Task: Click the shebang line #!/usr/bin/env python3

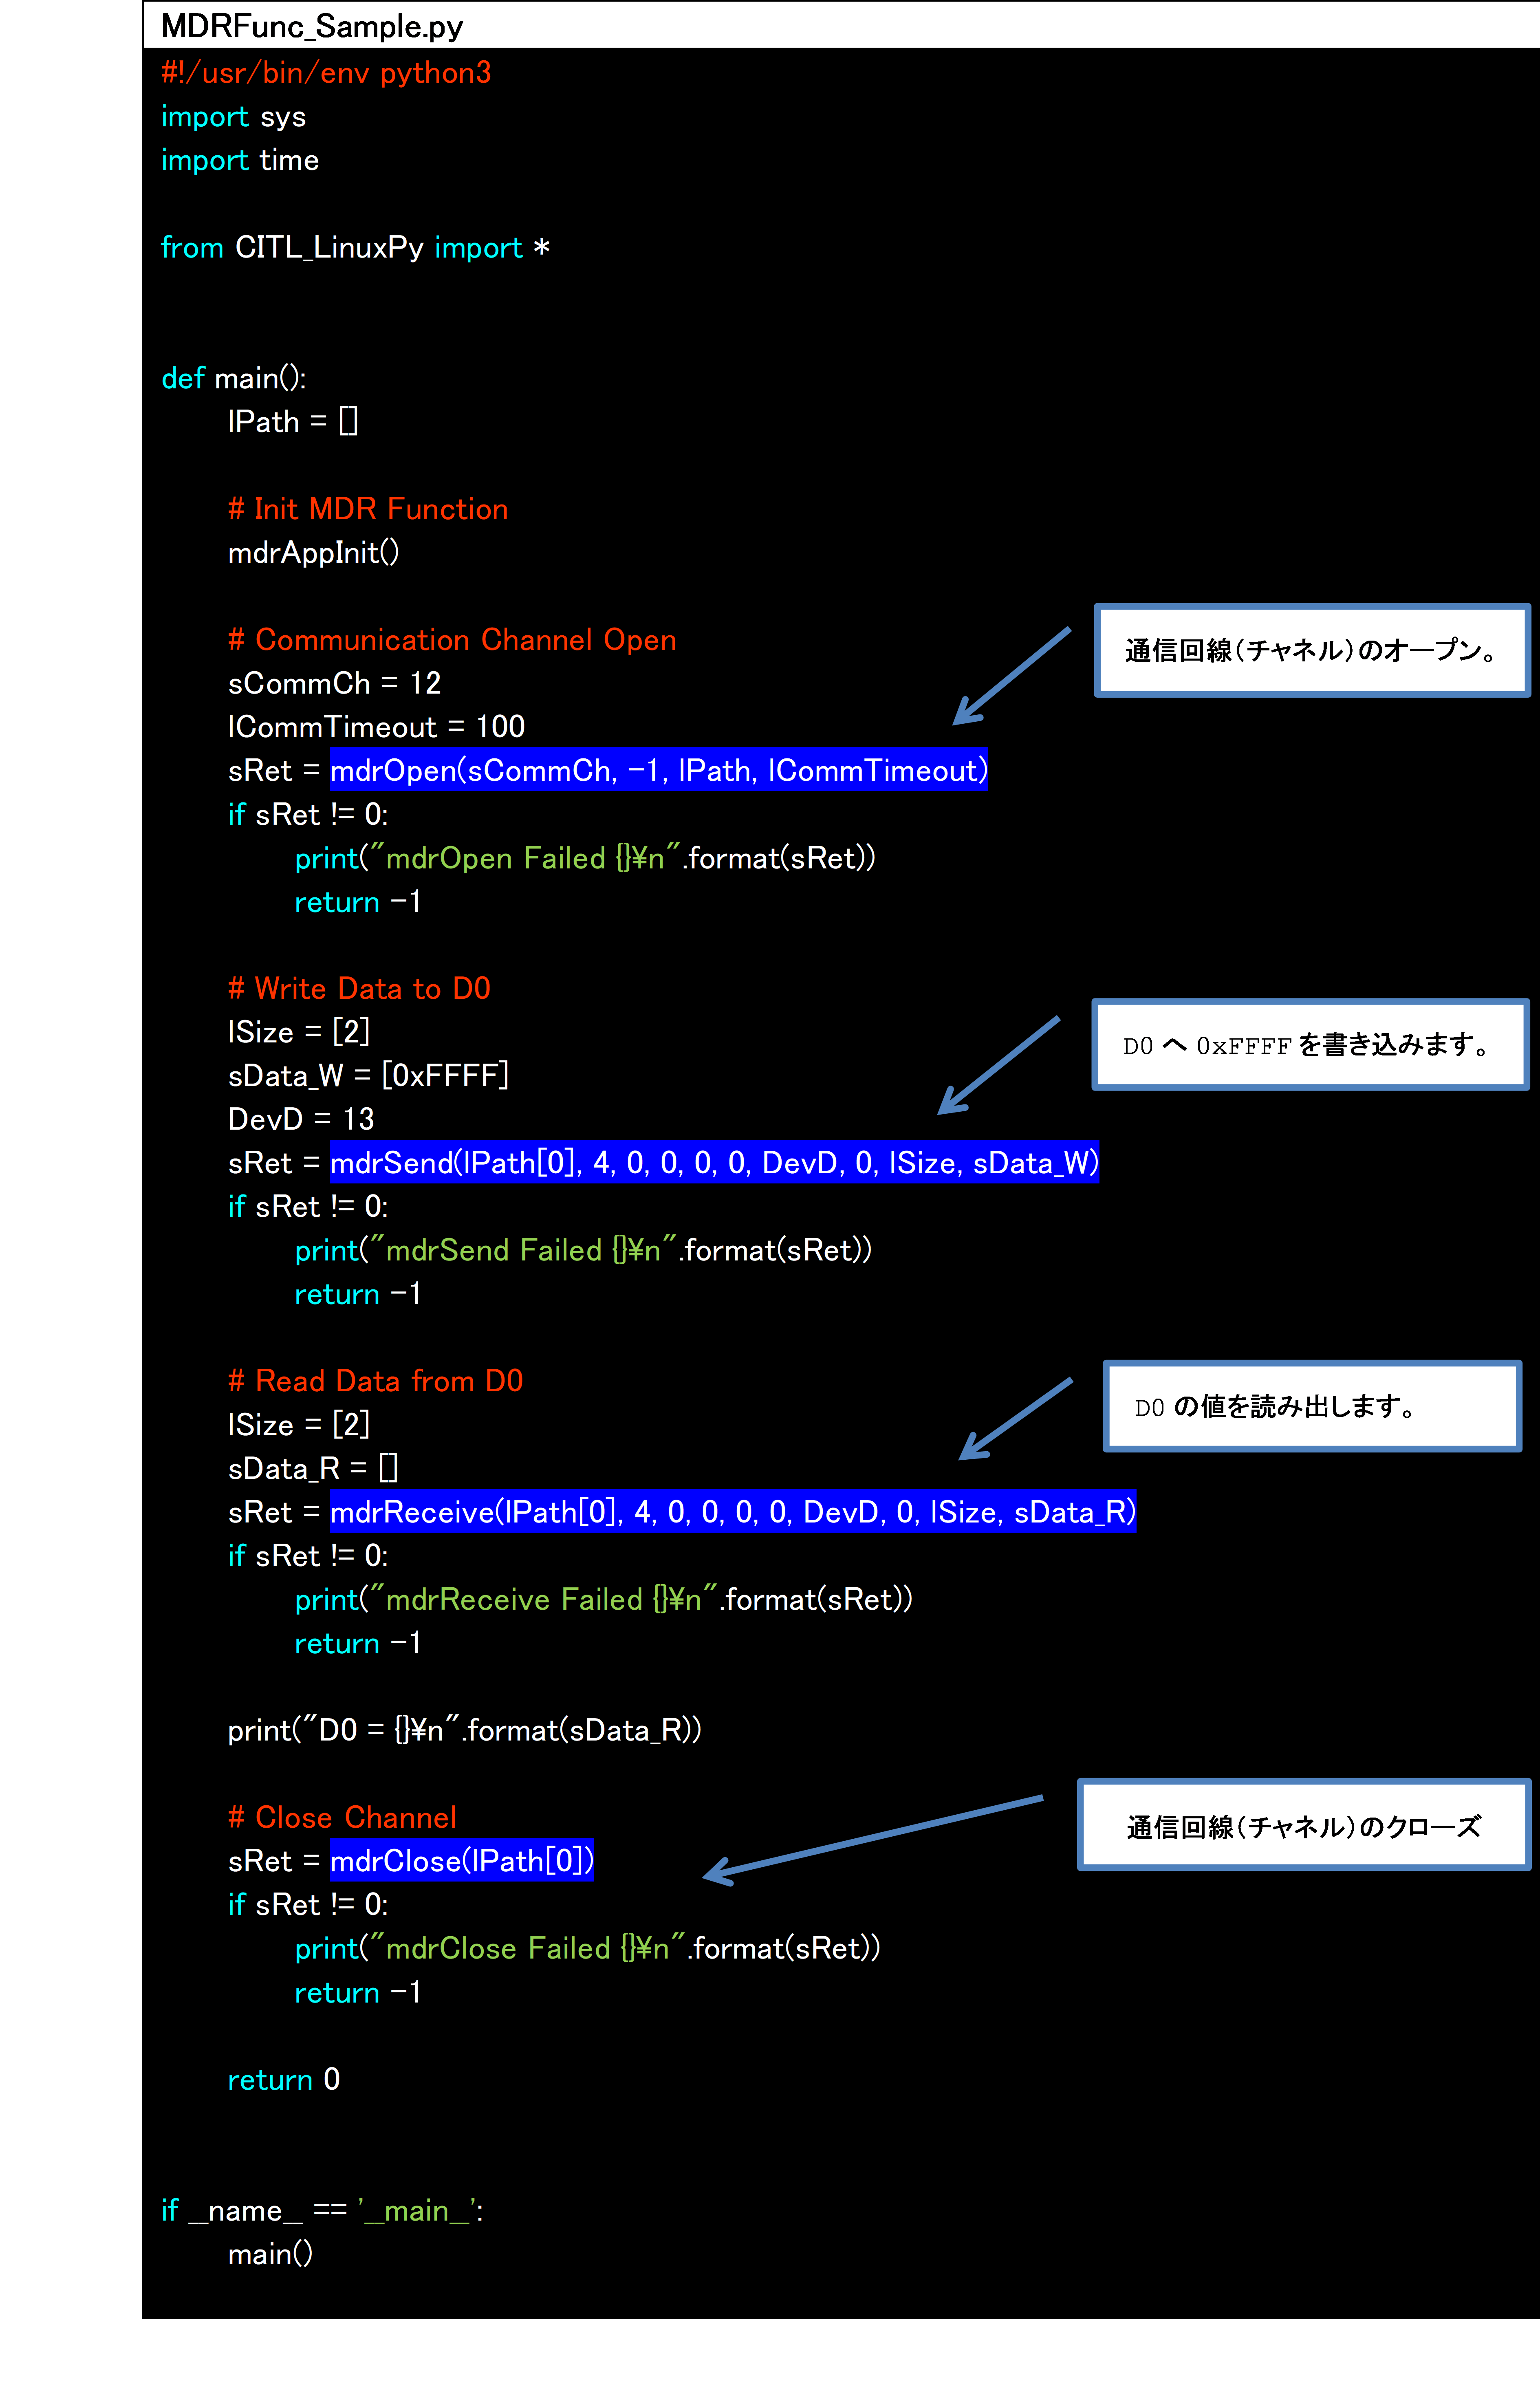Action: click(x=326, y=73)
